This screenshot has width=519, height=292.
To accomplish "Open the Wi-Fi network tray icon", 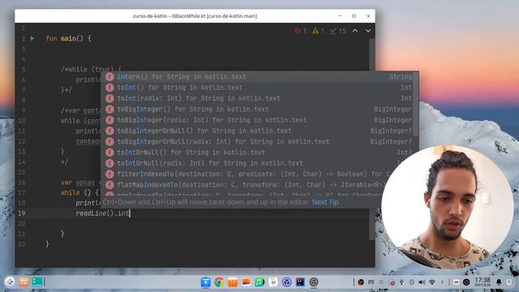I will [432, 282].
